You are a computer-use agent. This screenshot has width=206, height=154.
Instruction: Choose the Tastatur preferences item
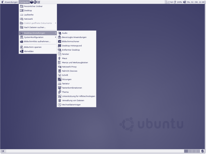66,84
